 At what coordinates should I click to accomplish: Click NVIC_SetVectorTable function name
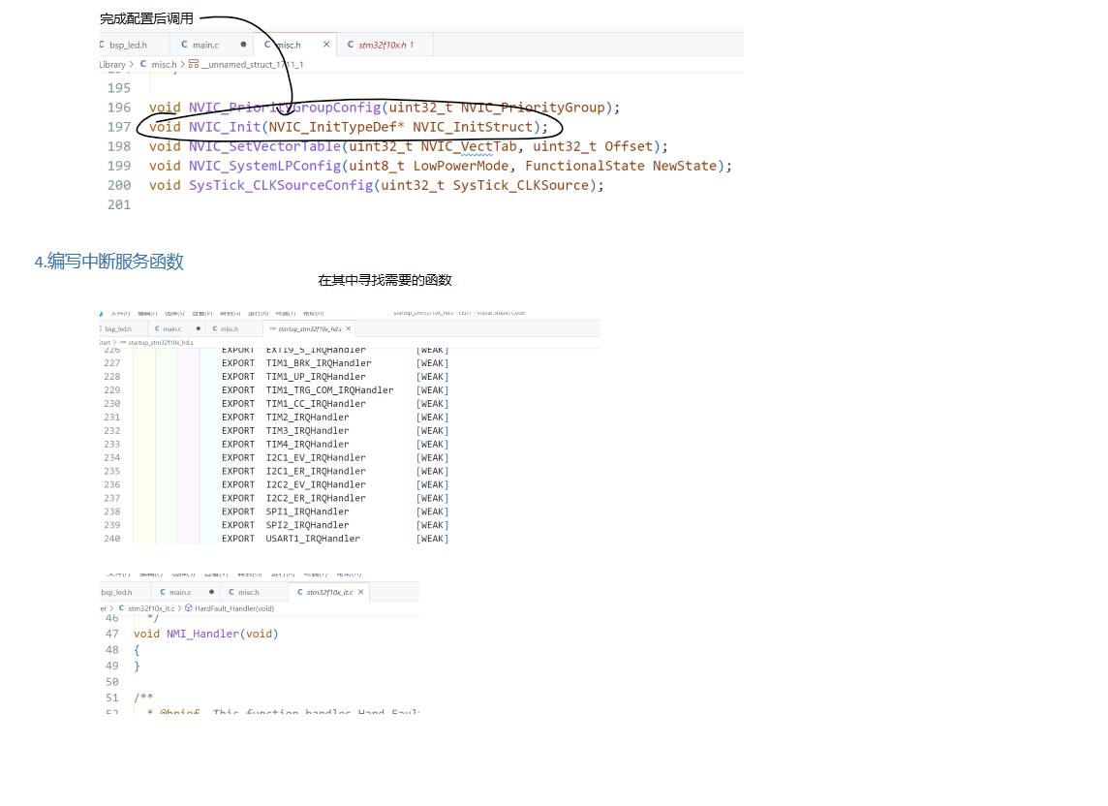pos(265,146)
